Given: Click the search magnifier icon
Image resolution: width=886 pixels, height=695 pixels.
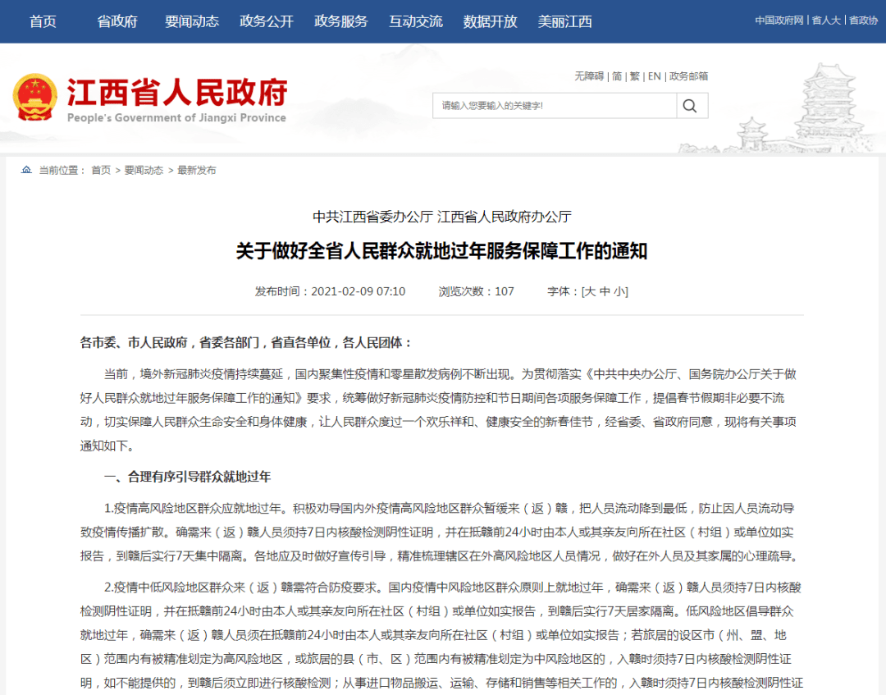Looking at the screenshot, I should pos(690,106).
